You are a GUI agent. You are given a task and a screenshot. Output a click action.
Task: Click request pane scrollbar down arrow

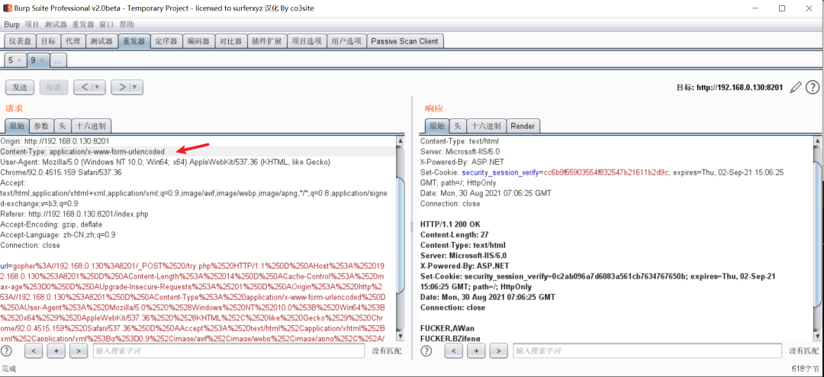pyautogui.click(x=401, y=337)
